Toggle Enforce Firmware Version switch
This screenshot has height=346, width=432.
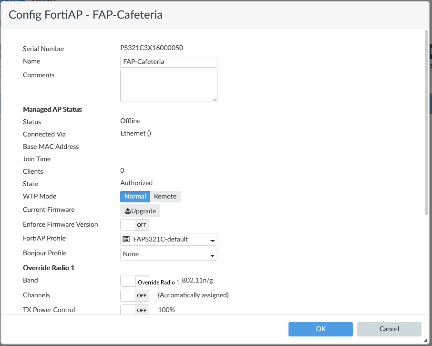tap(134, 225)
